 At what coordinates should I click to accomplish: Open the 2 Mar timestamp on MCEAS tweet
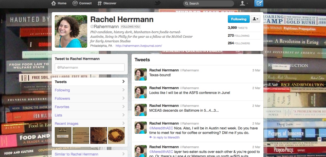pyautogui.click(x=256, y=106)
